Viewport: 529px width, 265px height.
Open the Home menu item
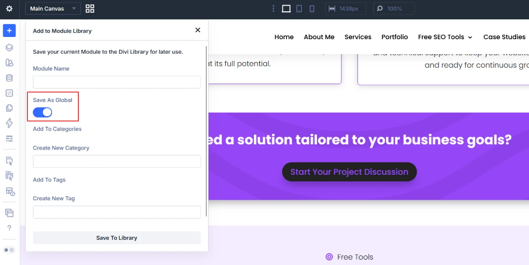284,37
